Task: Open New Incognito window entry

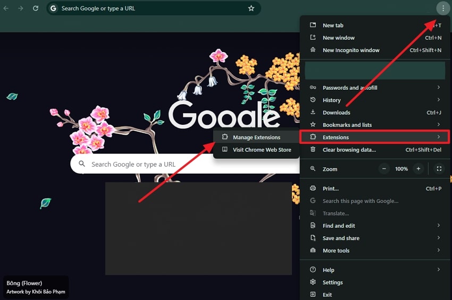Action: click(375, 50)
